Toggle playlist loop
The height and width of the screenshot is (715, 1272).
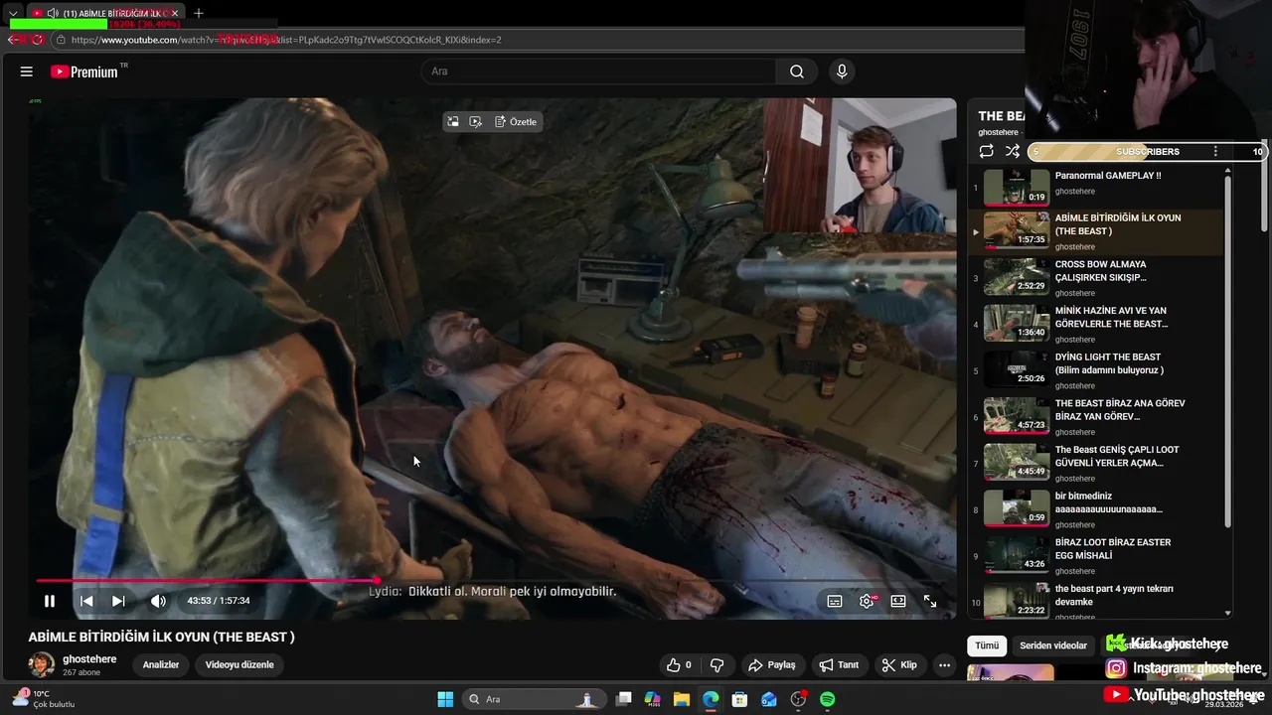tap(986, 151)
